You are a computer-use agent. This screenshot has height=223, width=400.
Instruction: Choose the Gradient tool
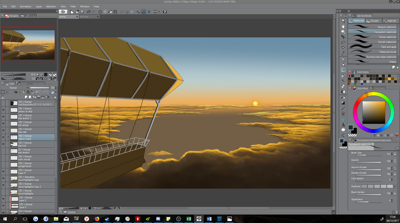tap(343, 103)
